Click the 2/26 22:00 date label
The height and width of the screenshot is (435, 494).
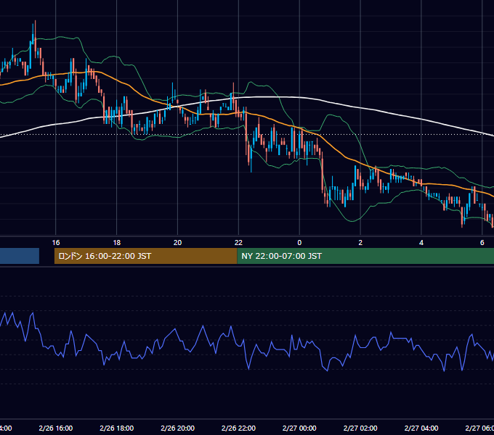(x=238, y=428)
